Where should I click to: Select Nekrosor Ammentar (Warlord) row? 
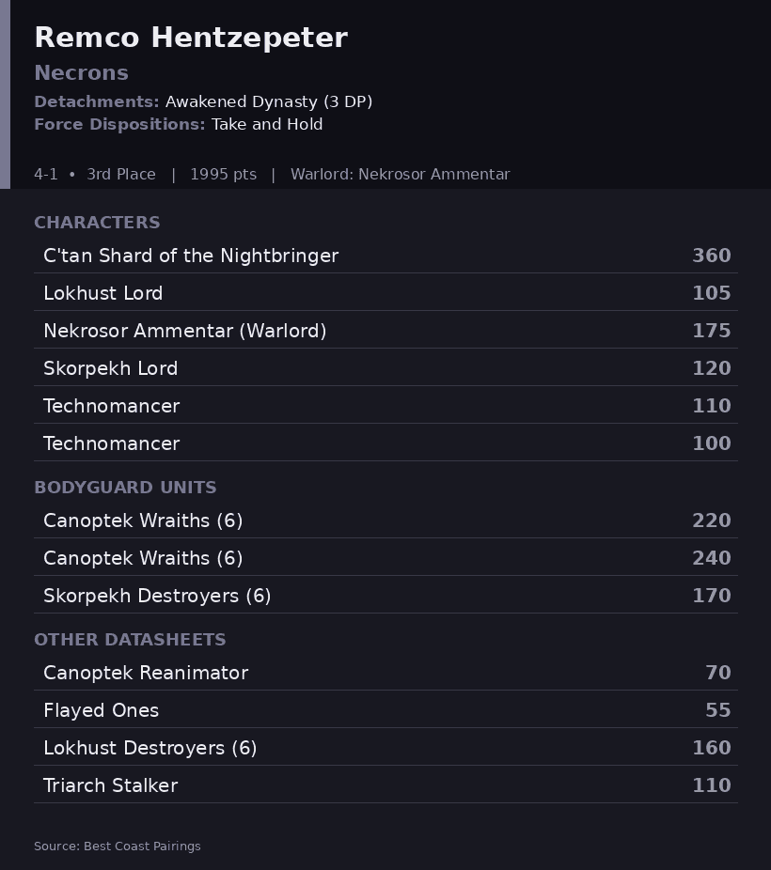point(385,331)
